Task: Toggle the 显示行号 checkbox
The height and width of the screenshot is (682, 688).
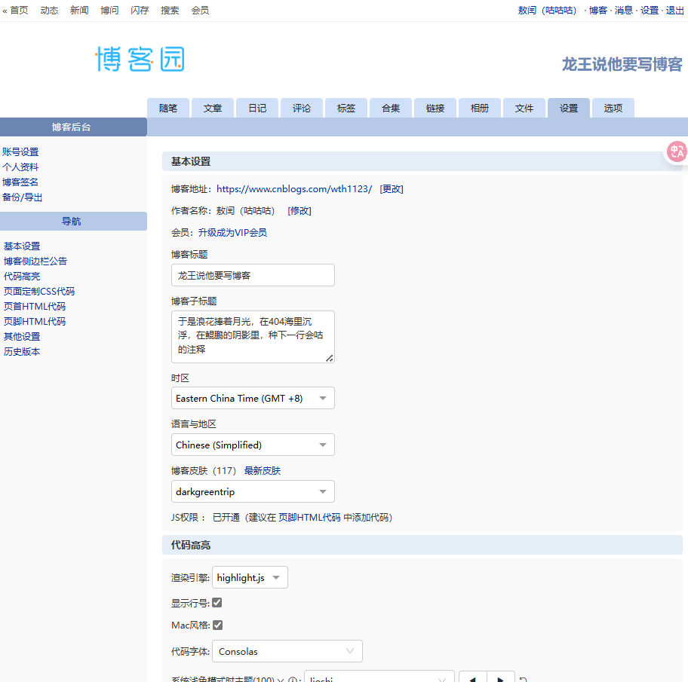Action: click(217, 603)
